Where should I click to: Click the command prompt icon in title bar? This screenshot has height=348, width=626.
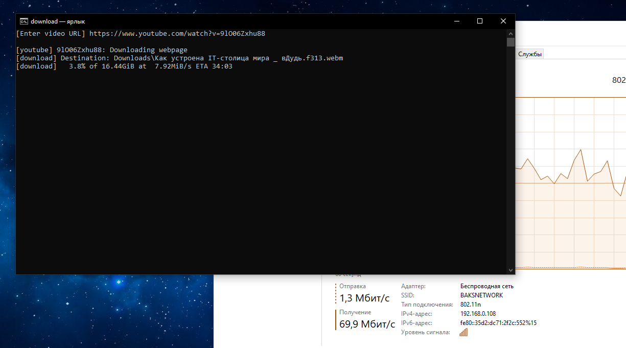(24, 21)
